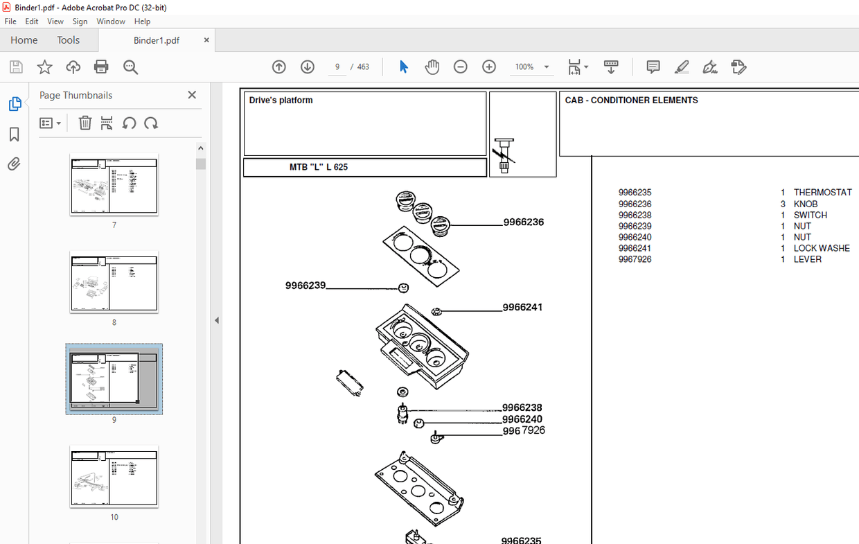Star the document as a favorite
This screenshot has height=544, width=859.
[44, 67]
